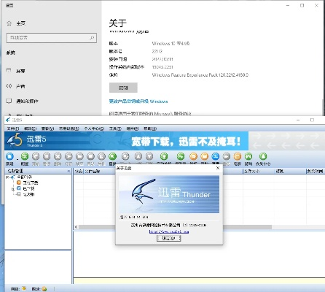Click the 确定 button in the About Thunder dialog
The image size is (325, 292).
click(x=169, y=238)
